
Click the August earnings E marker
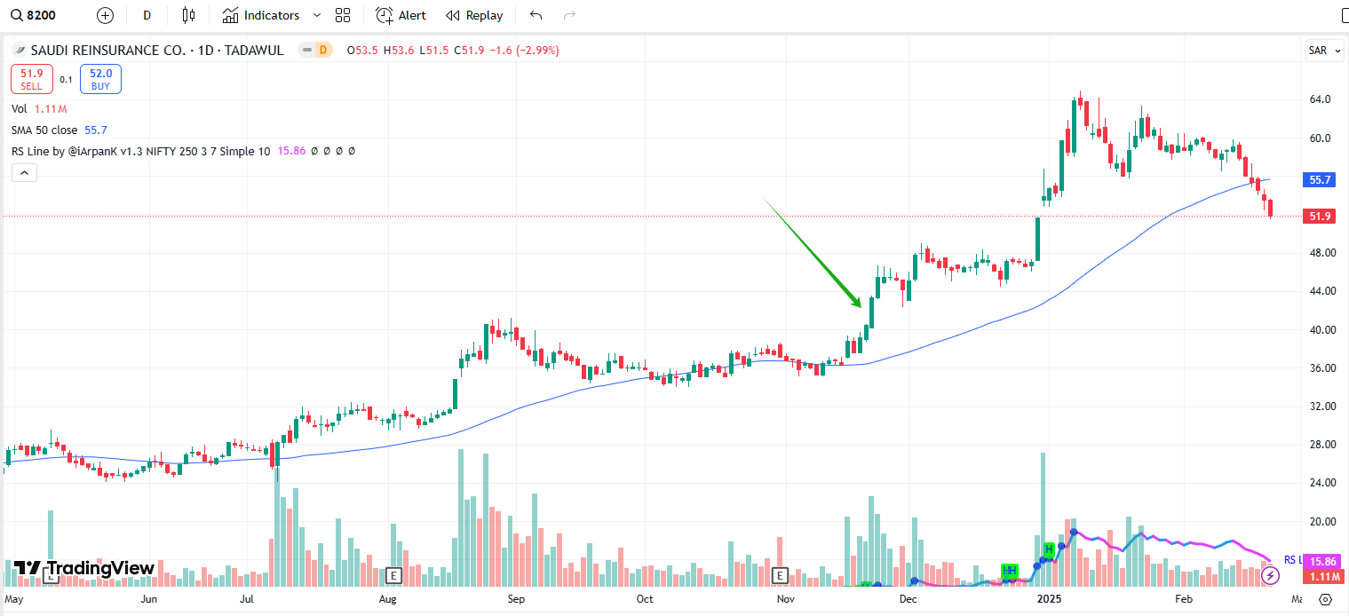394,574
